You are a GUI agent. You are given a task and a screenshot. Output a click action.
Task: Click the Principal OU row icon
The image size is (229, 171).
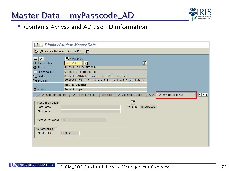(x=35, y=72)
